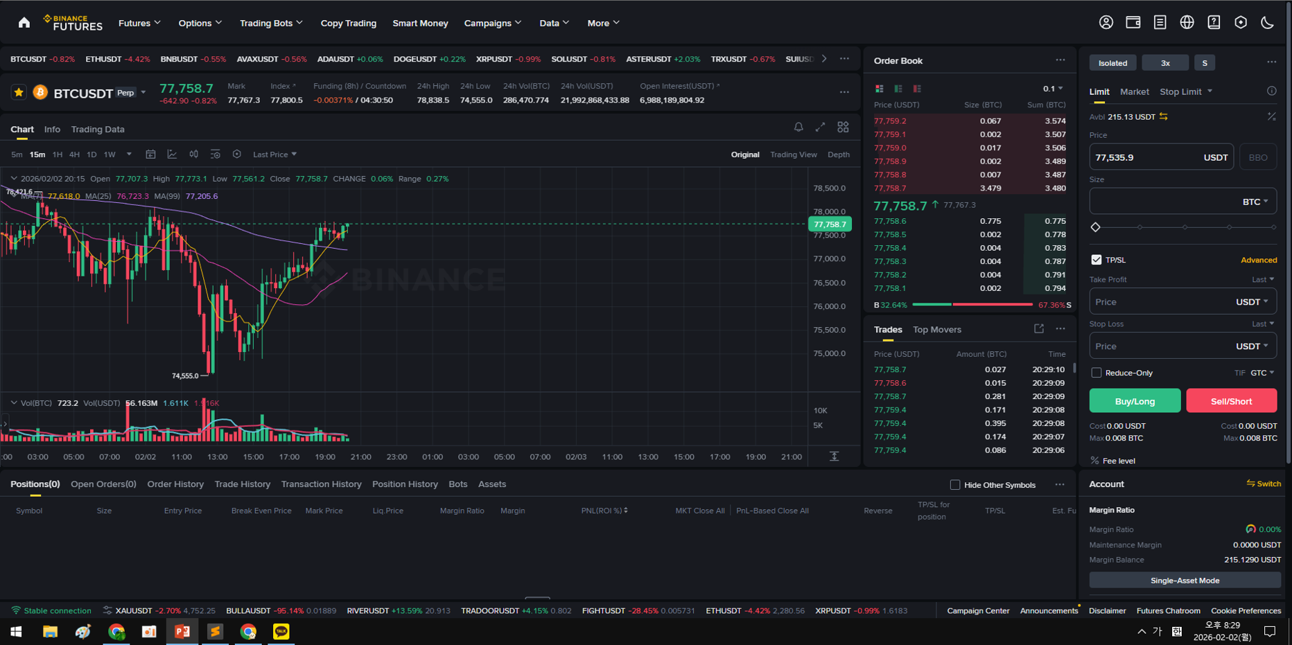Viewport: 1292px width, 645px height.
Task: Click the Stop Loss price field
Action: pyautogui.click(x=1182, y=346)
